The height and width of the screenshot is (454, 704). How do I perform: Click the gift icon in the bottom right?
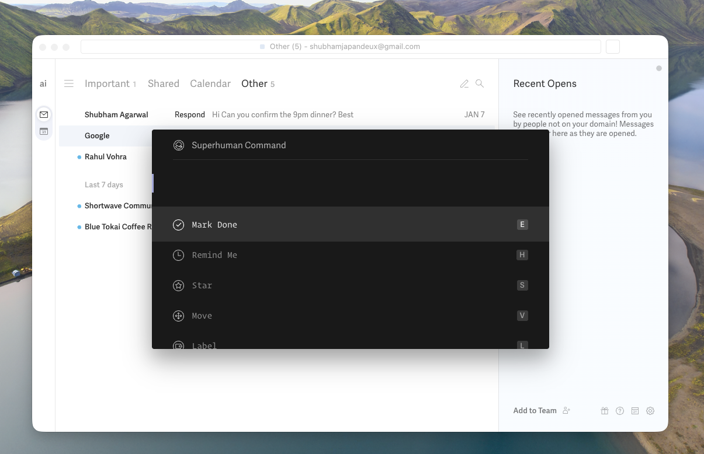pyautogui.click(x=605, y=411)
